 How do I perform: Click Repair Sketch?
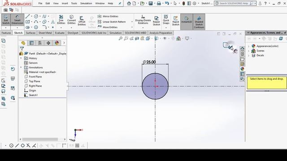[x=157, y=21]
